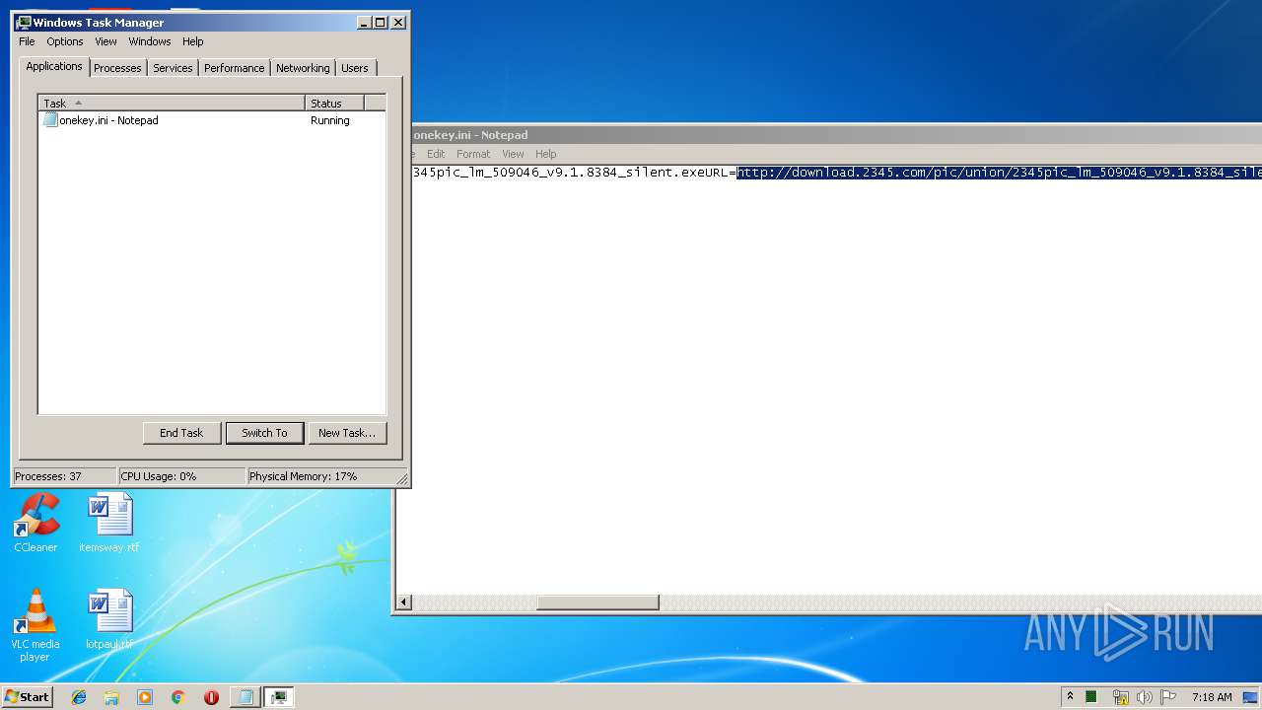The width and height of the screenshot is (1262, 710).
Task: Open Windows Explorer from the taskbar
Action: (111, 697)
